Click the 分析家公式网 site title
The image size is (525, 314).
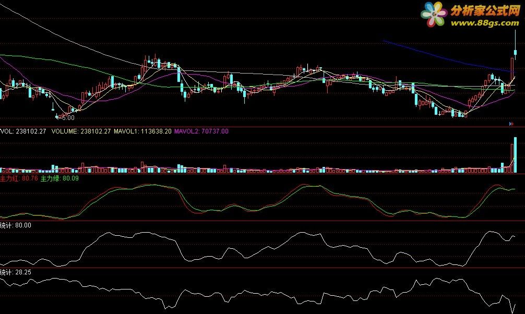tap(485, 11)
